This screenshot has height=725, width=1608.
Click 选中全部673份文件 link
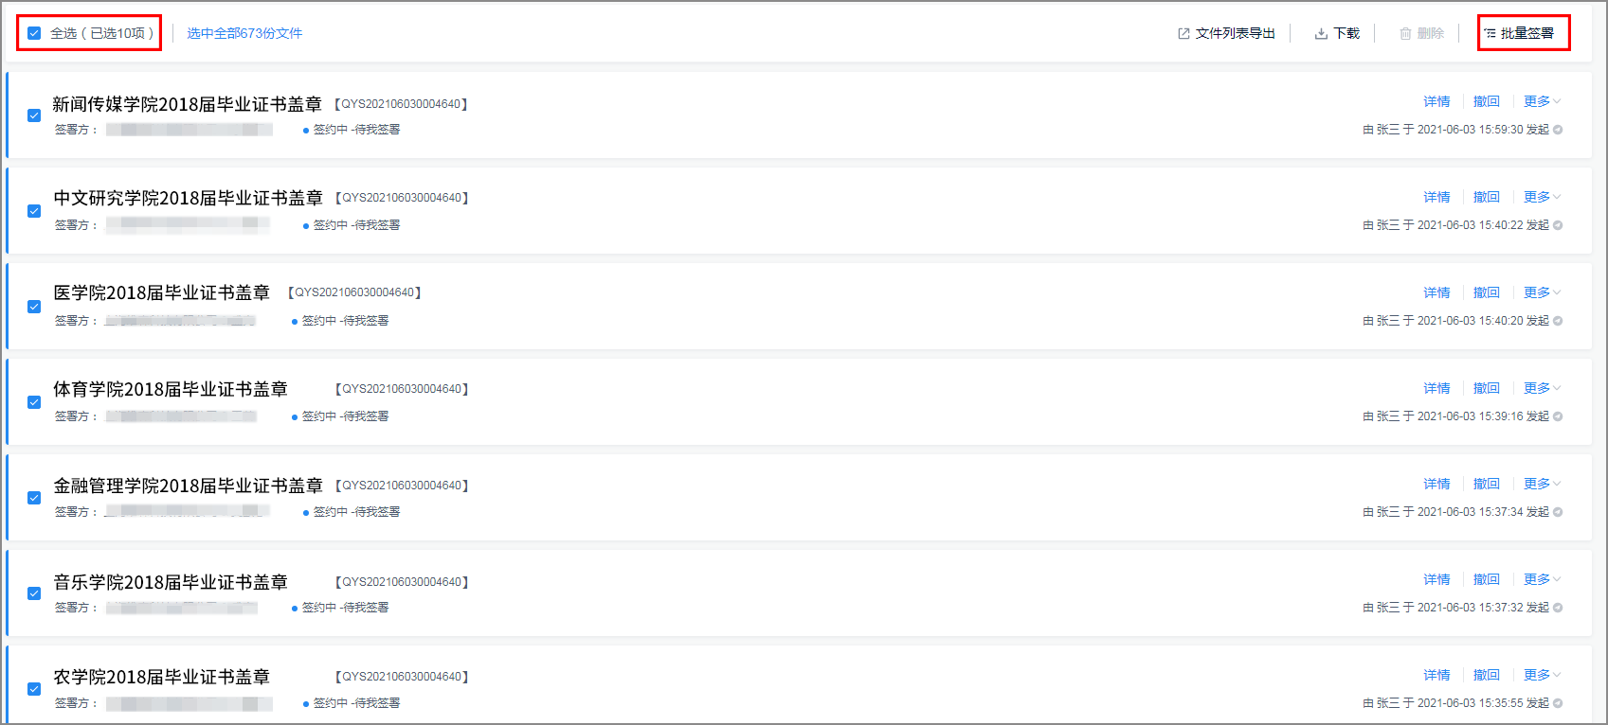tap(244, 33)
